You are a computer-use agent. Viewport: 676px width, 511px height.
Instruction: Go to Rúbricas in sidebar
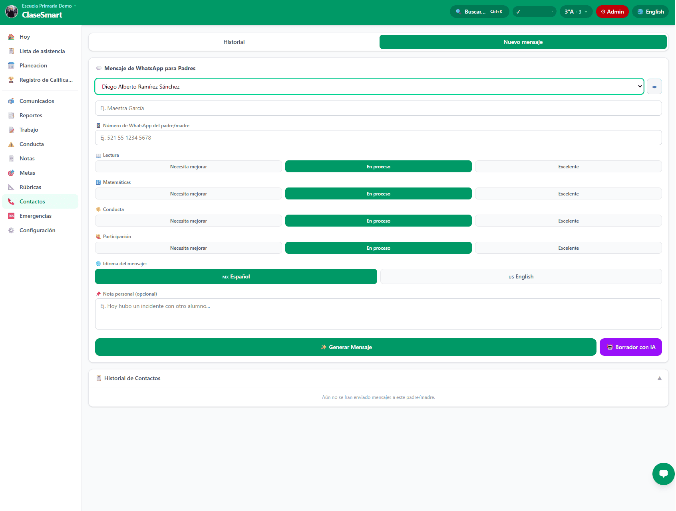click(x=40, y=187)
